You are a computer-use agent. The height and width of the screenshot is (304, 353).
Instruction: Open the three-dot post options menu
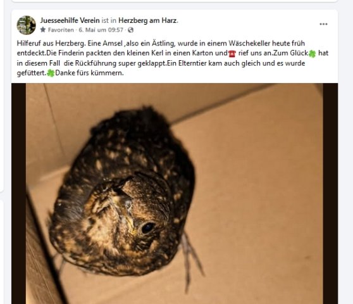point(323,24)
